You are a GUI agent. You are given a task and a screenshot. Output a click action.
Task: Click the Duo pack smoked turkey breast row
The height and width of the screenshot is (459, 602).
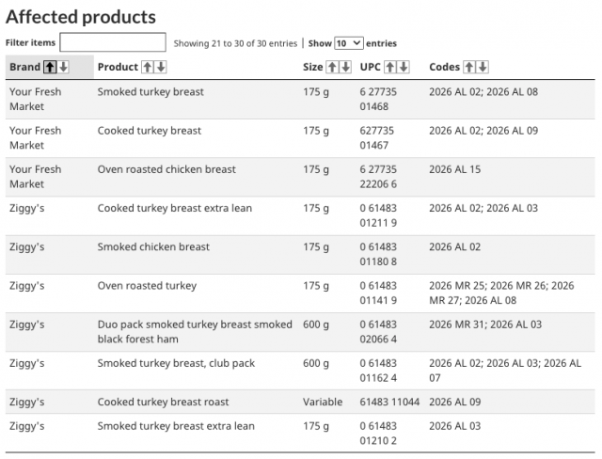[301, 331]
